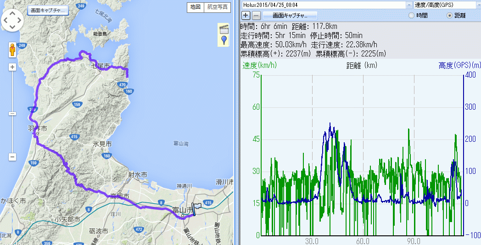Click the map pan direction control
The height and width of the screenshot is (245, 481).
[x=13, y=20]
